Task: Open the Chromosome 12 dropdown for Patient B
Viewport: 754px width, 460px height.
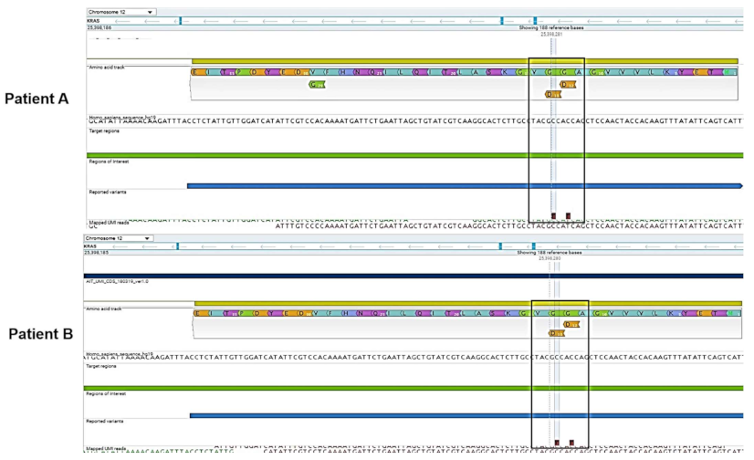Action: [x=118, y=238]
